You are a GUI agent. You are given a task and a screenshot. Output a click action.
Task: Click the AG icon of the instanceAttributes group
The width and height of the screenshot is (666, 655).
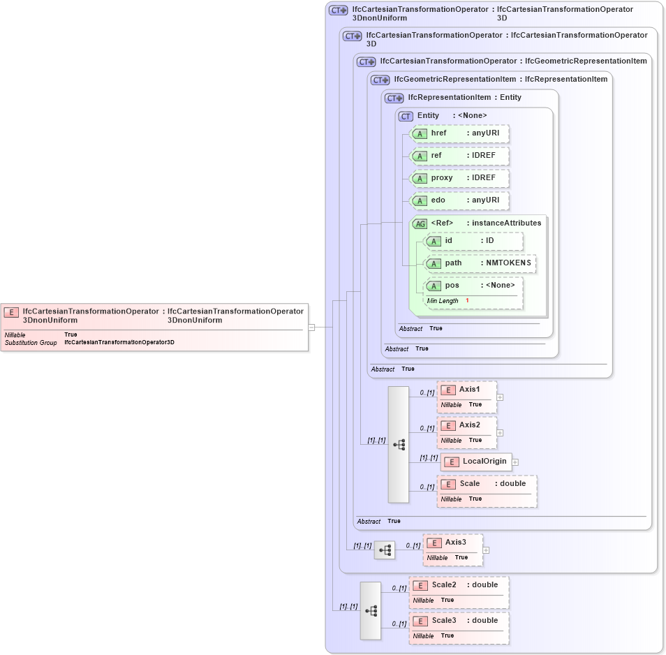(x=421, y=223)
